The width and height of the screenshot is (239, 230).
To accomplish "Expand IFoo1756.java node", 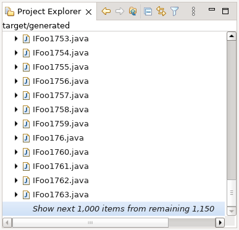I will pyautogui.click(x=16, y=81).
